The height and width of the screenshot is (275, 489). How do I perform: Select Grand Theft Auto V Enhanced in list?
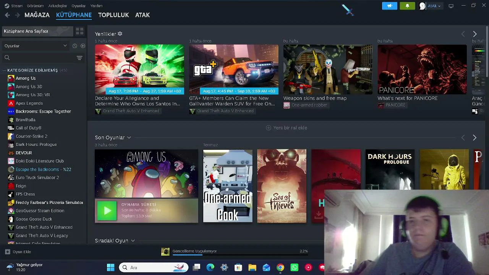[44, 227]
